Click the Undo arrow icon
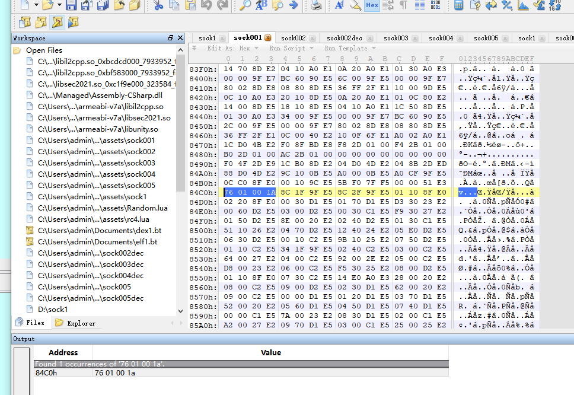This screenshot has height=395, width=574. pos(206,5)
